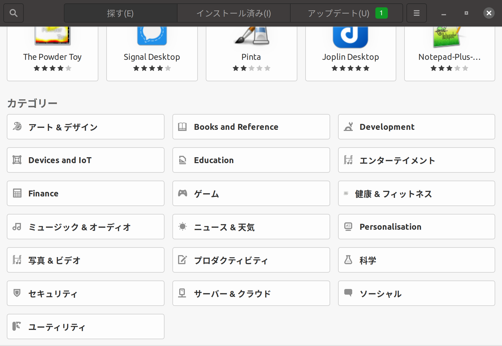502x346 pixels.
Task: Open the Notepad-Plus app icon
Action: coord(448,37)
